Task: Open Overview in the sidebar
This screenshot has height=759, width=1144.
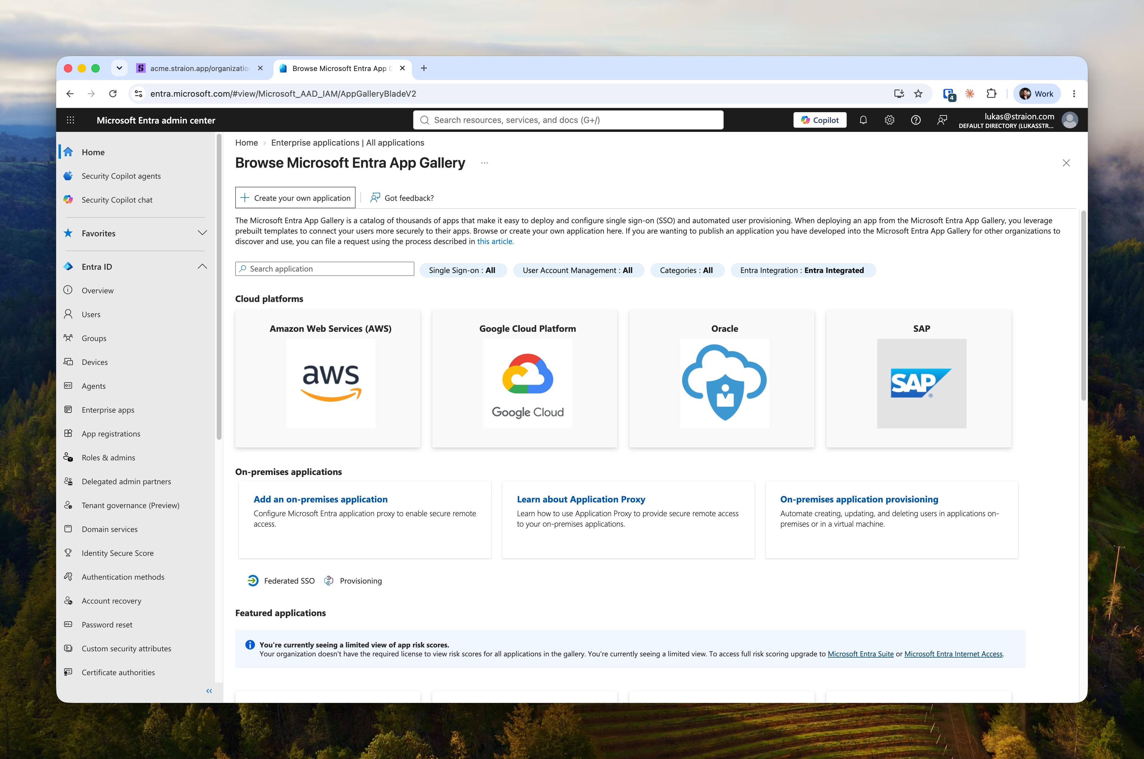Action: pyautogui.click(x=97, y=290)
